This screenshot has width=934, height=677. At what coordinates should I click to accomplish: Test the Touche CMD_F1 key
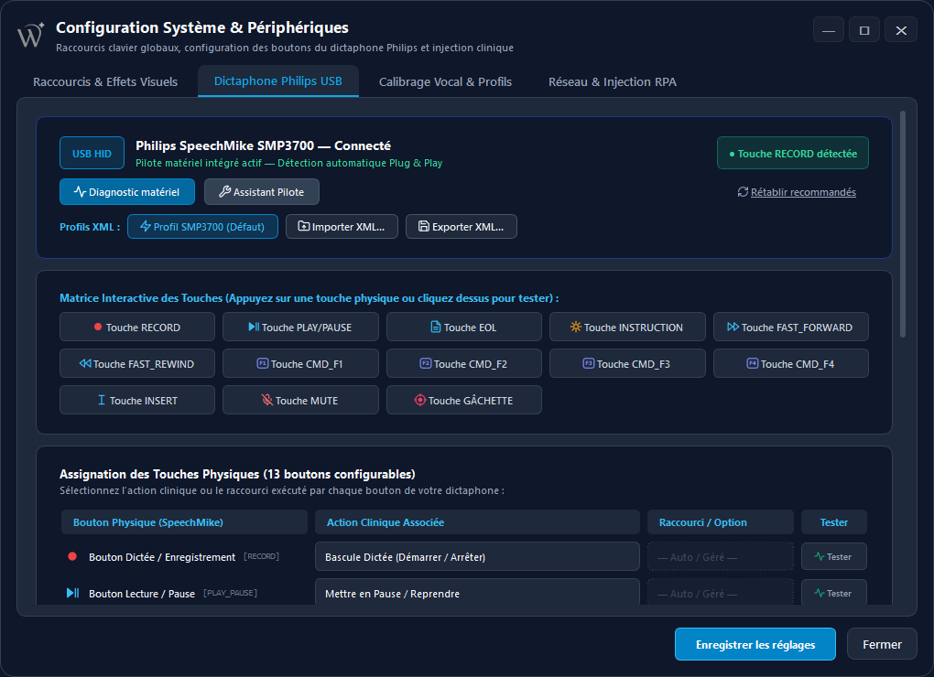pyautogui.click(x=300, y=363)
